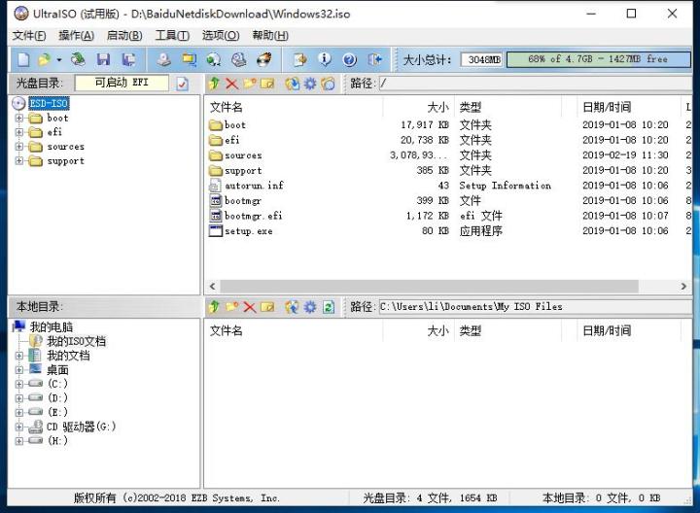Click the Save As icon in toolbar
Viewport: 700px width, 513px height.
pos(129,59)
